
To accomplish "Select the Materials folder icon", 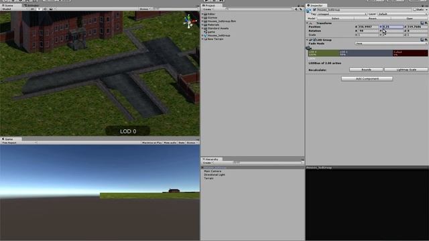I will tap(206, 25).
